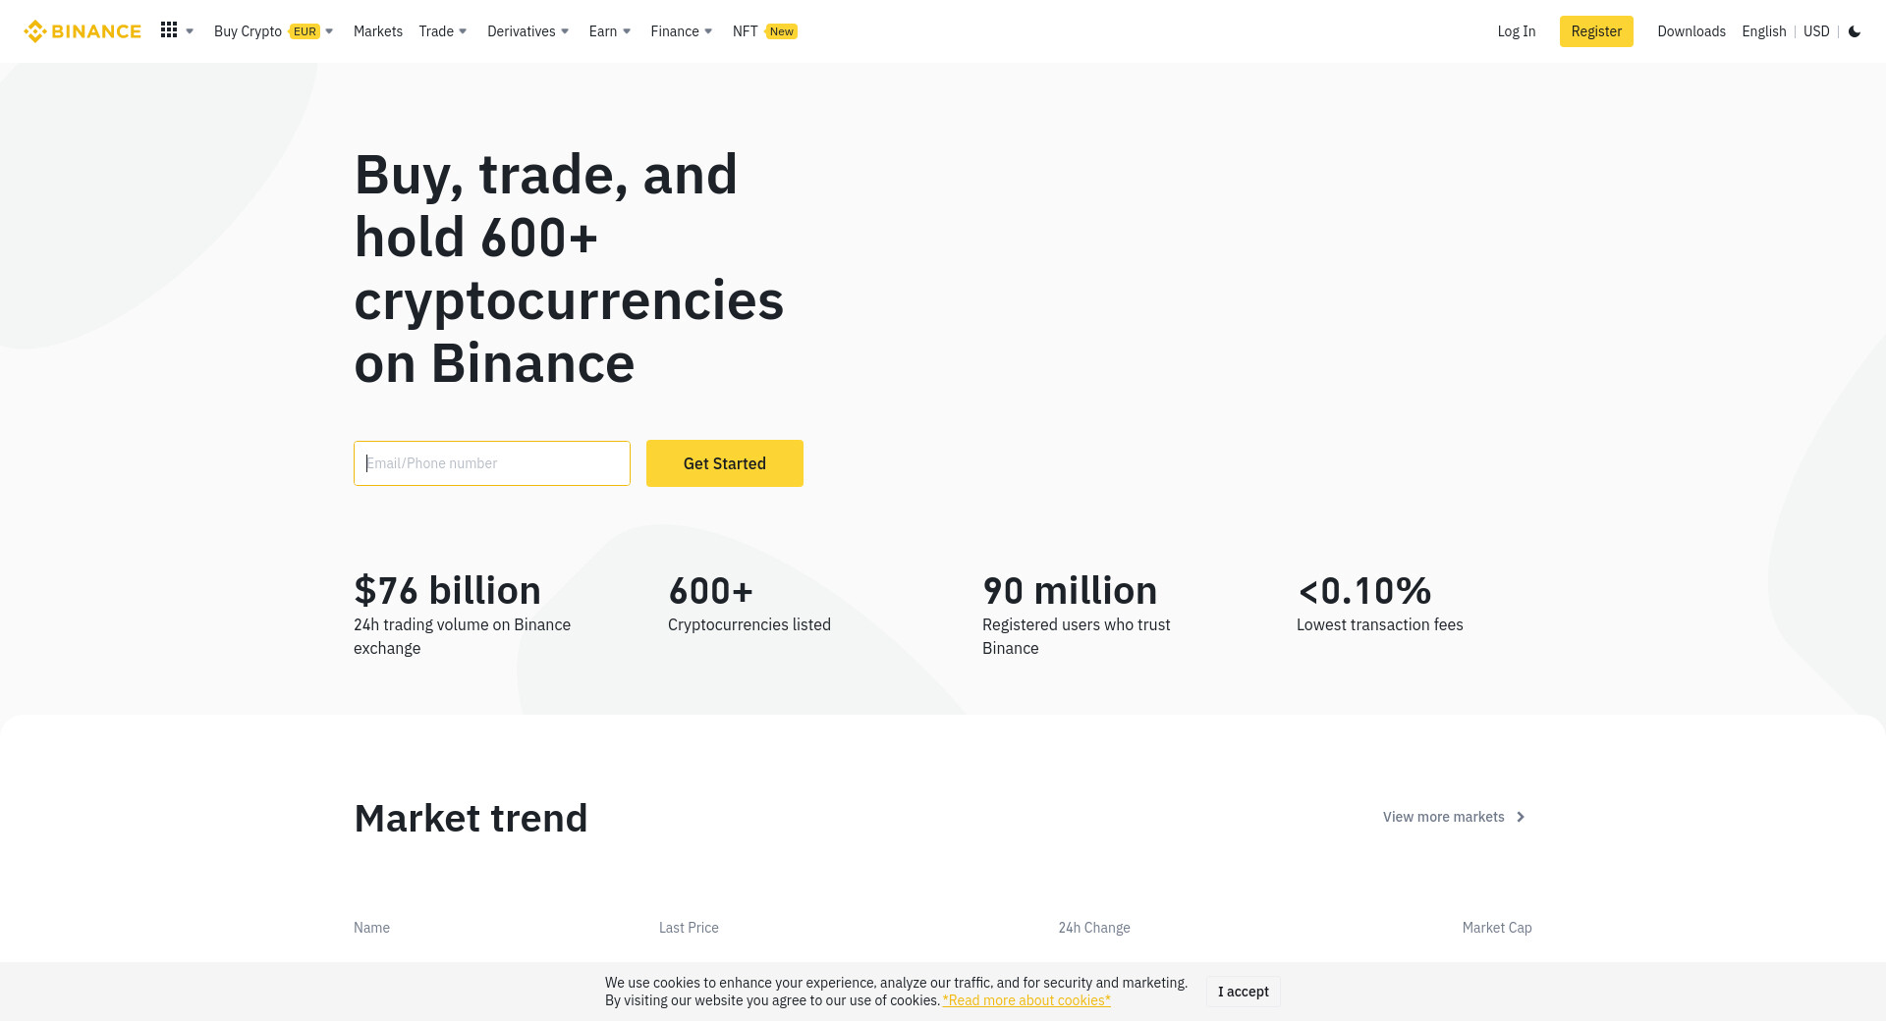1886x1021 pixels.
Task: Click the Register button
Action: click(1596, 31)
